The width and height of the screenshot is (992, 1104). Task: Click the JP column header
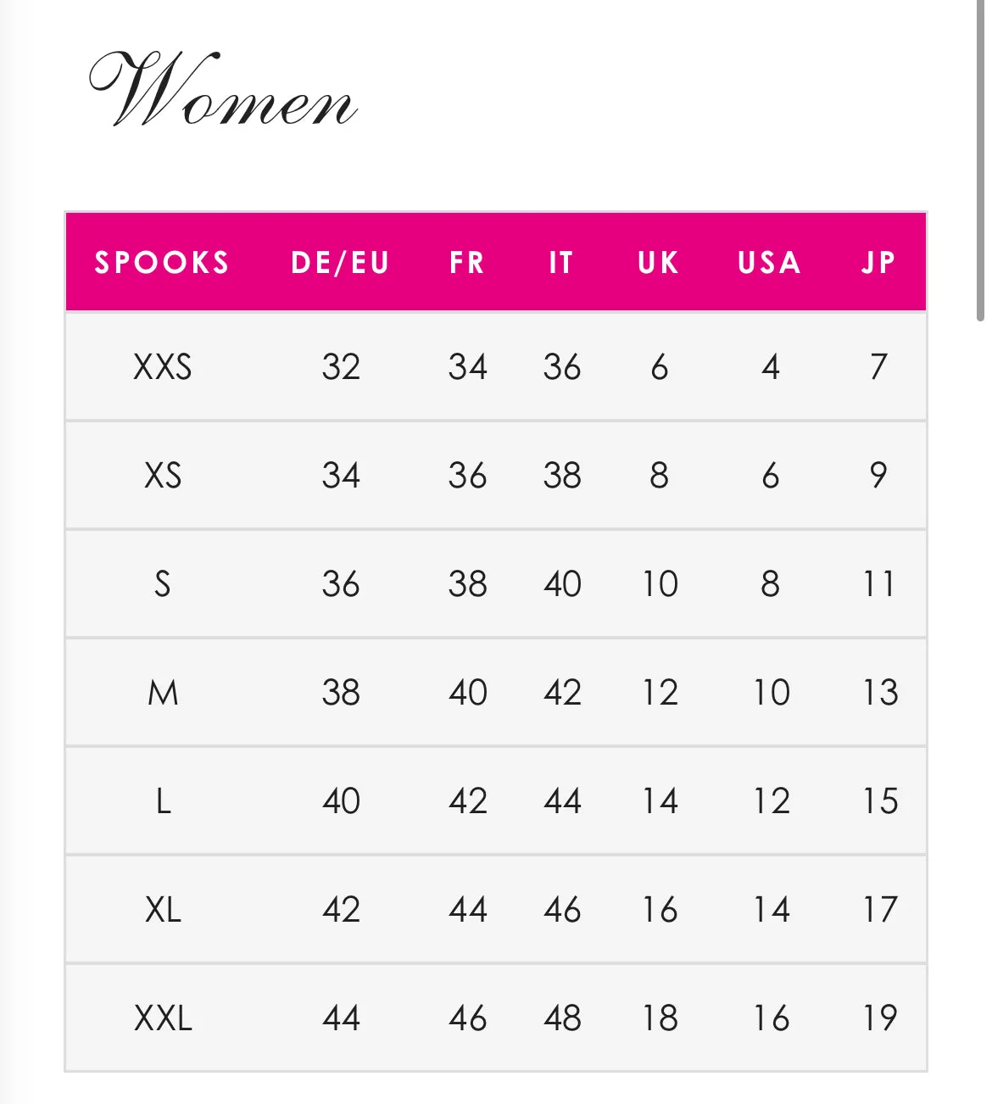tap(879, 263)
